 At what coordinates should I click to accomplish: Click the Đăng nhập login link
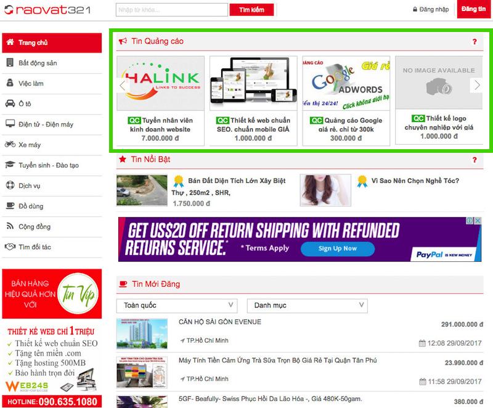(430, 10)
